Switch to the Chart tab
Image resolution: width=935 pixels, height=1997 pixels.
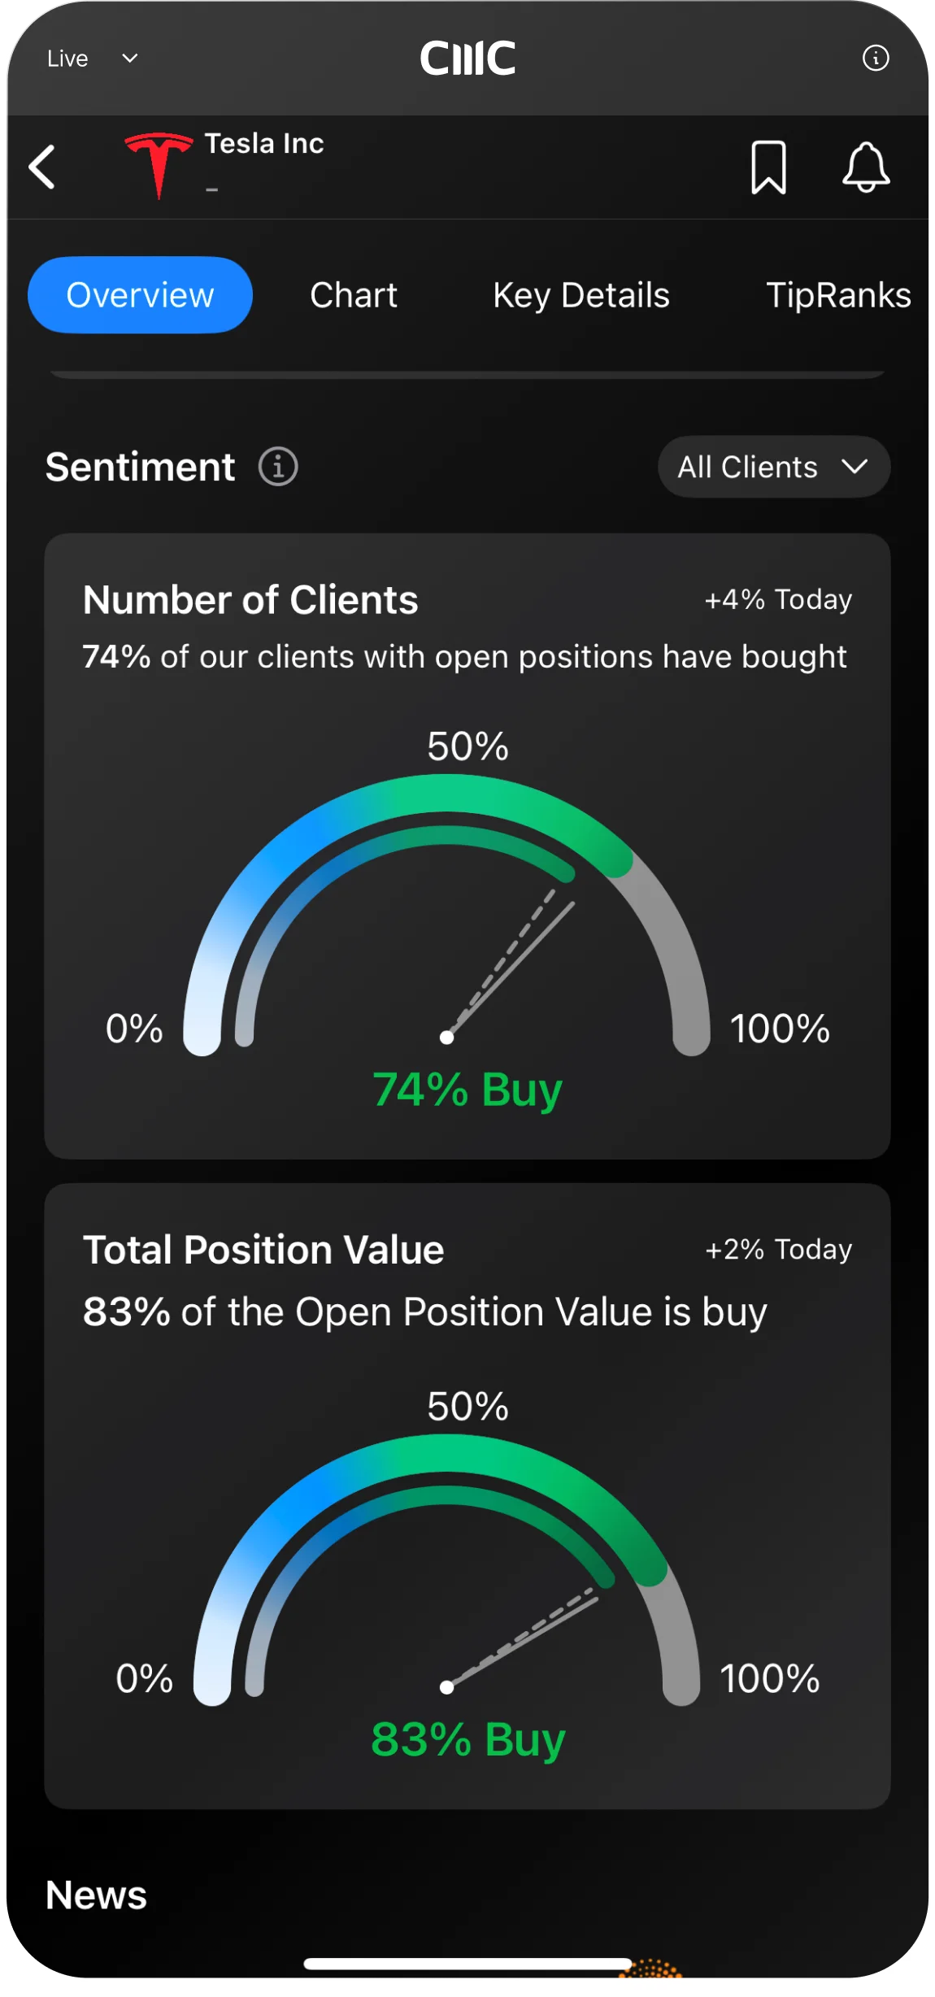[354, 295]
